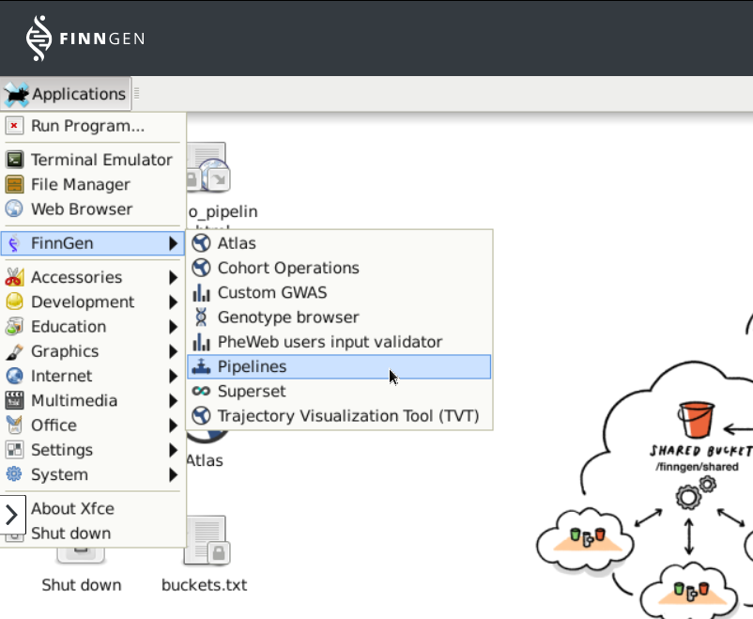753x619 pixels.
Task: Click the File Manager icon
Action: tap(14, 185)
